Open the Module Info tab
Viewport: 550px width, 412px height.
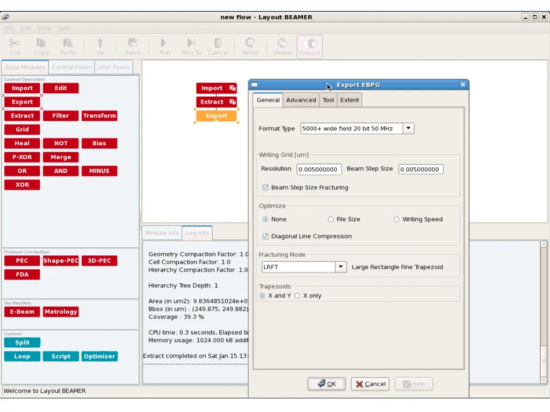pos(162,233)
